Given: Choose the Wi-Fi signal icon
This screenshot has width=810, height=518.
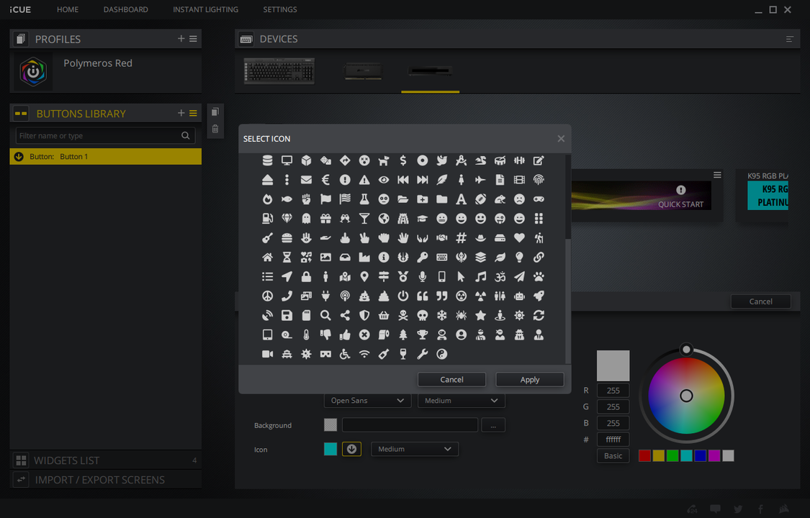Looking at the screenshot, I should pyautogui.click(x=364, y=354).
